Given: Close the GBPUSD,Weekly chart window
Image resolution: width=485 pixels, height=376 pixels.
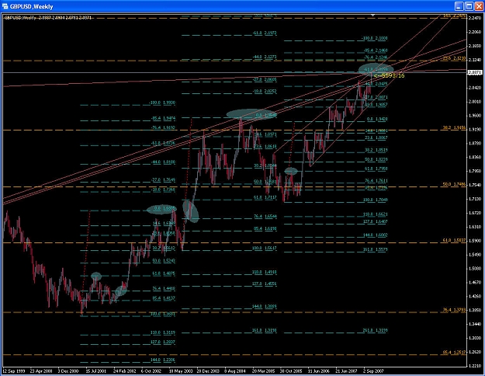Looking at the screenshot, I should 479,6.
